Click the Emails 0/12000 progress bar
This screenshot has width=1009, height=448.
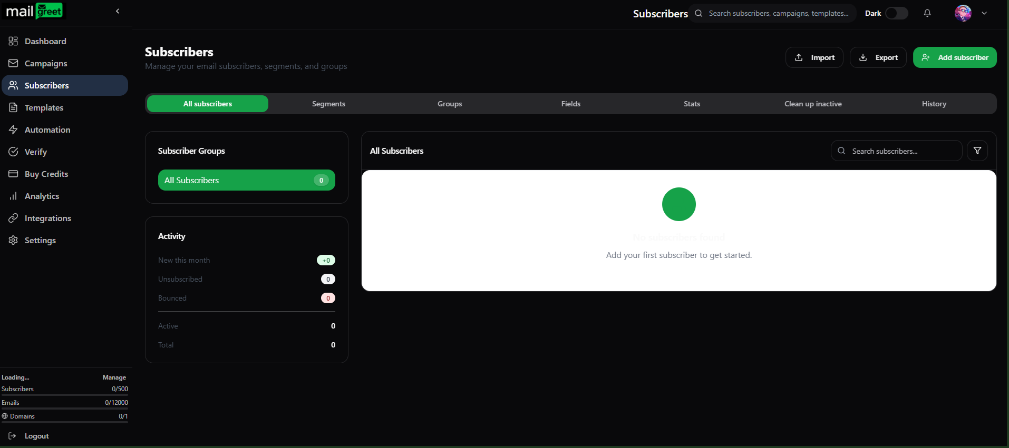(x=65, y=409)
